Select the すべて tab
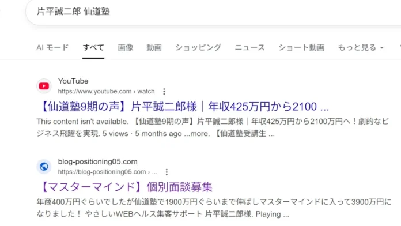The width and height of the screenshot is (401, 226). pos(93,47)
